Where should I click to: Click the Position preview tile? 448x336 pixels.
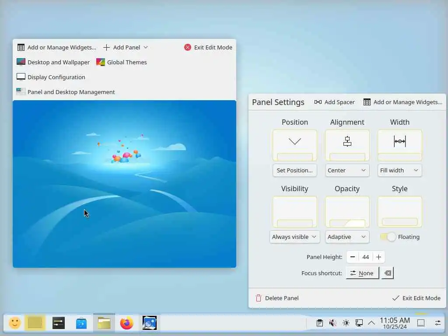[294, 145]
